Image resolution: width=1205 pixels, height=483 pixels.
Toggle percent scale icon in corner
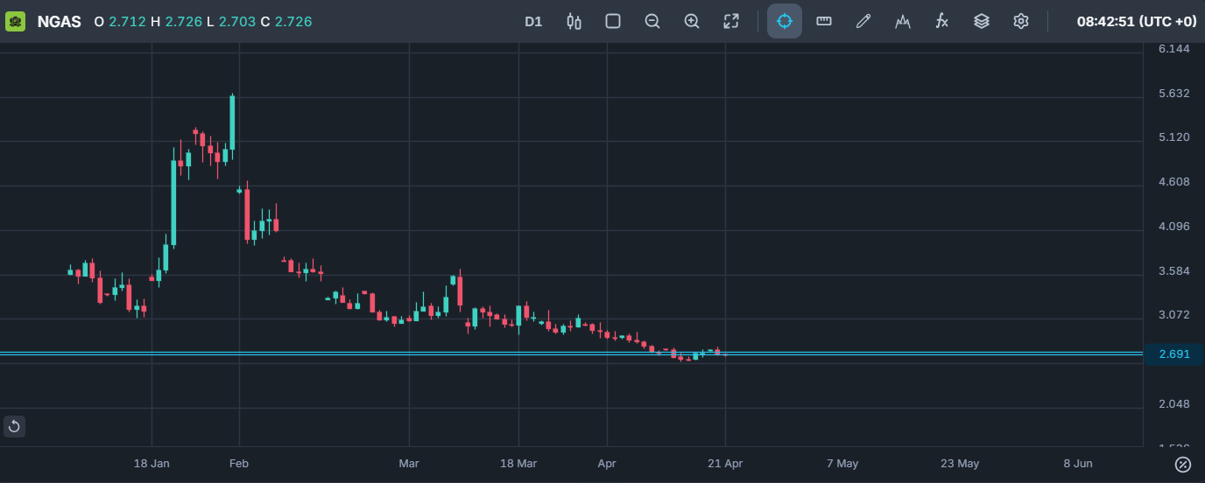click(x=1183, y=464)
